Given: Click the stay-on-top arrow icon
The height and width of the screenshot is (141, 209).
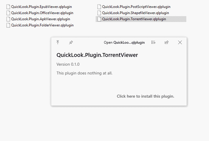Looking at the screenshot, I should tap(58, 42).
